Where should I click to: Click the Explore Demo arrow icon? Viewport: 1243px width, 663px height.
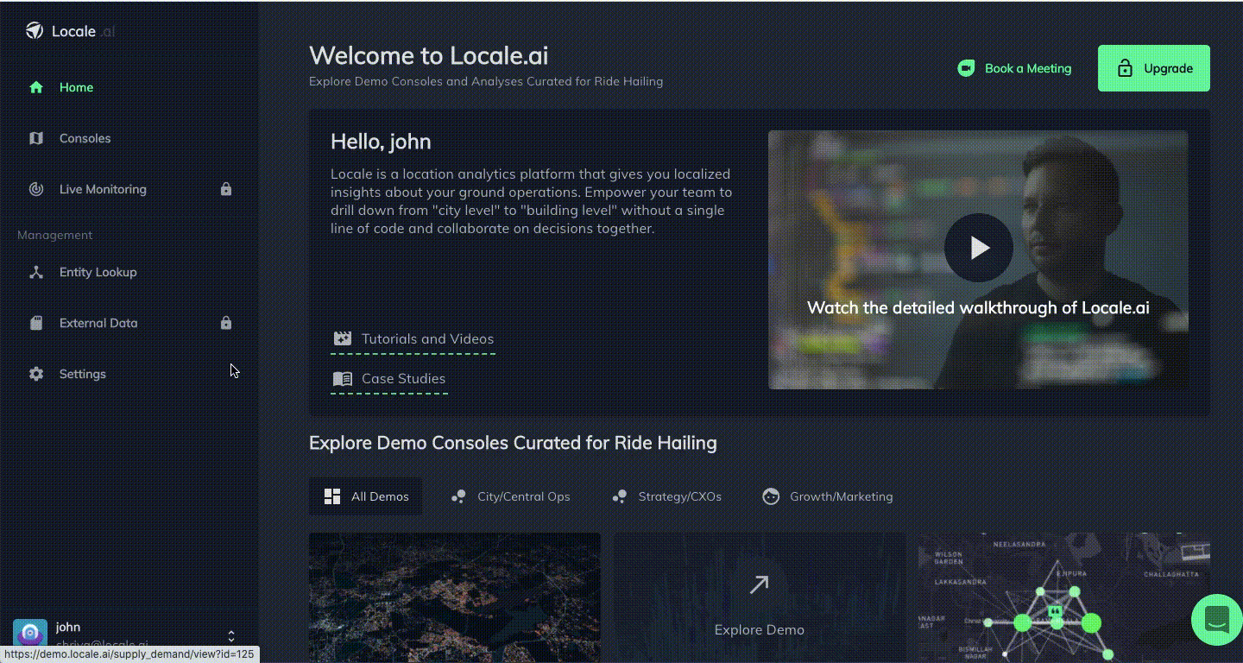pos(759,584)
